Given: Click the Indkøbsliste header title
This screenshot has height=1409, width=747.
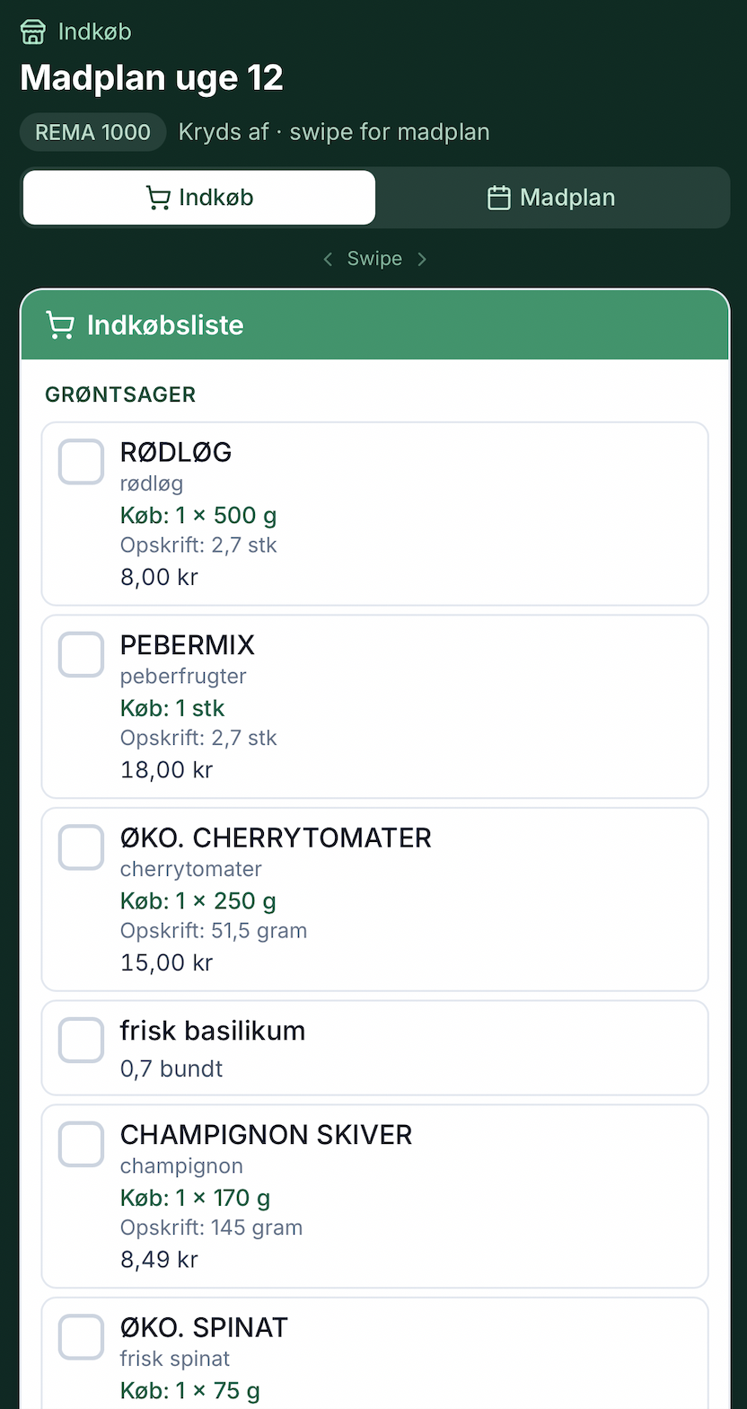Looking at the screenshot, I should point(165,325).
